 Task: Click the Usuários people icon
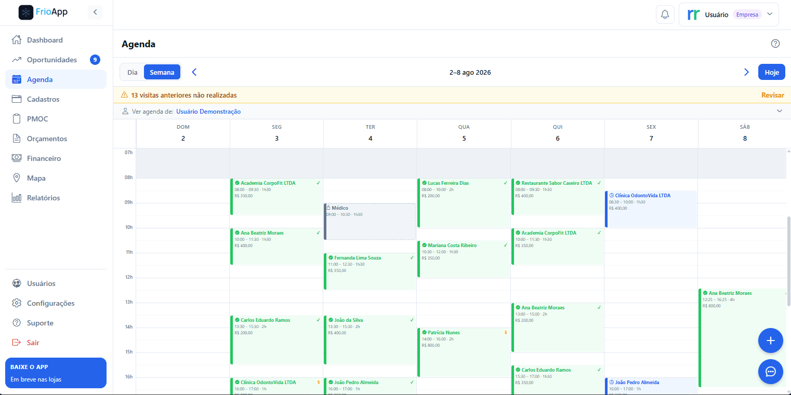[x=17, y=283]
